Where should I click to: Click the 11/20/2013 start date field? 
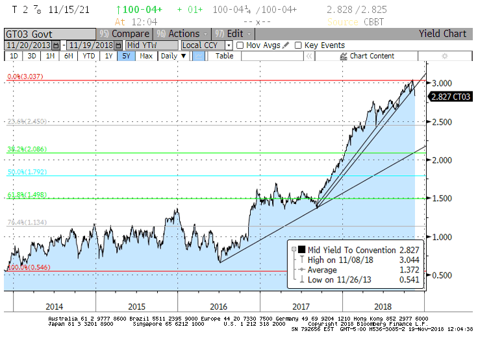29,45
